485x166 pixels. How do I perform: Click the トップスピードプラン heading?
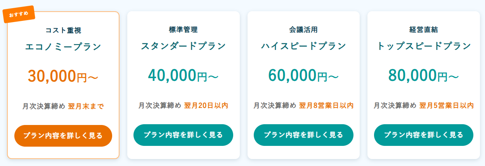(424, 46)
